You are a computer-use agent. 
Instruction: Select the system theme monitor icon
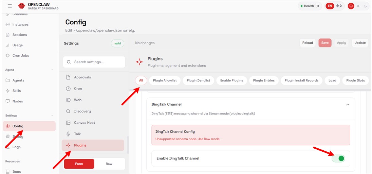pos(351,6)
